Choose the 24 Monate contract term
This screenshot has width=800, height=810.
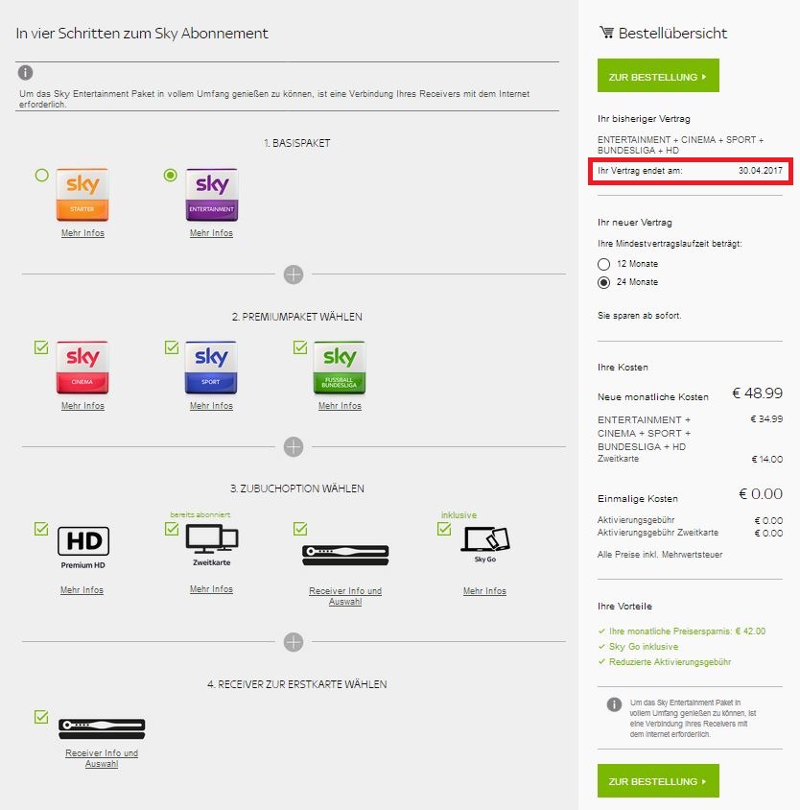point(603,282)
